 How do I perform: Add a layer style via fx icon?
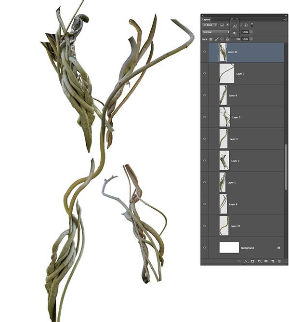tap(246, 261)
